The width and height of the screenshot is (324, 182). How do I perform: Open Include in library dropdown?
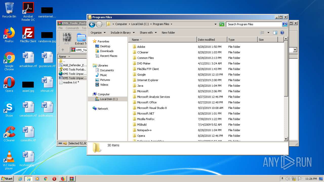pos(123,33)
